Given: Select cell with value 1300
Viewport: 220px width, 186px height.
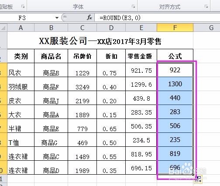Looking at the screenshot, I should 175,84.
